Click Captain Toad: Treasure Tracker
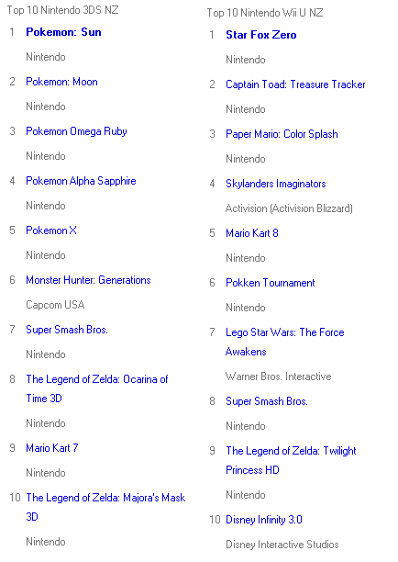 [295, 84]
